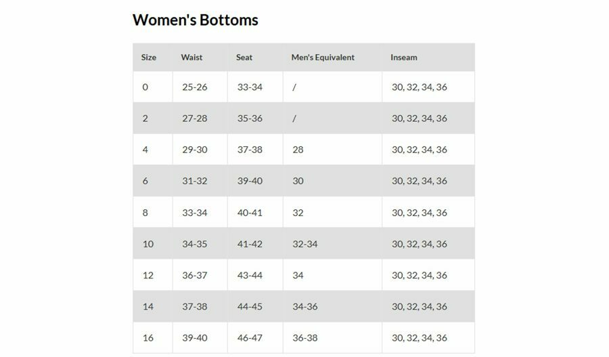Click the Women's Bottoms heading
This screenshot has width=609, height=357.
tap(195, 20)
